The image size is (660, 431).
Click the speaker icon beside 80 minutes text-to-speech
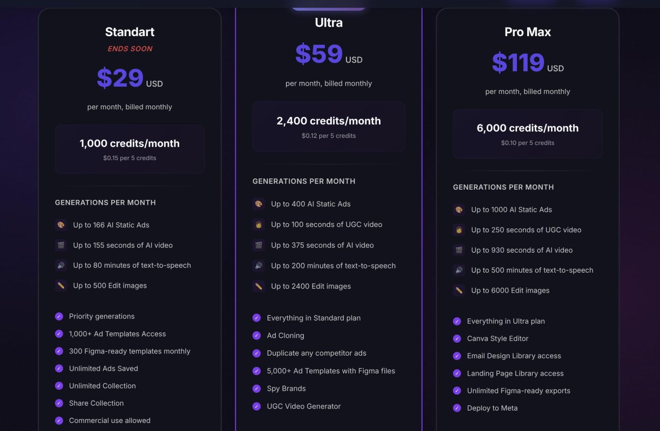(61, 266)
